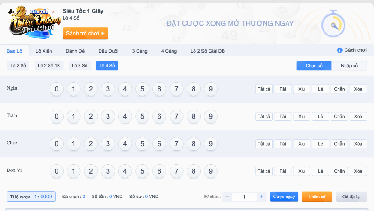Click the stopwatch timer icon
The image size is (374, 211).
[x=333, y=23]
